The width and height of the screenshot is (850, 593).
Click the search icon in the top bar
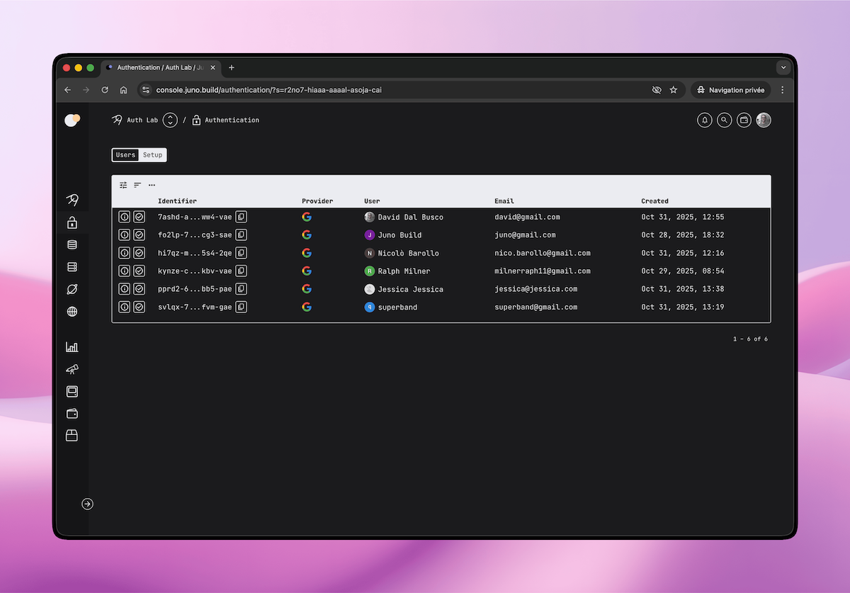point(724,120)
